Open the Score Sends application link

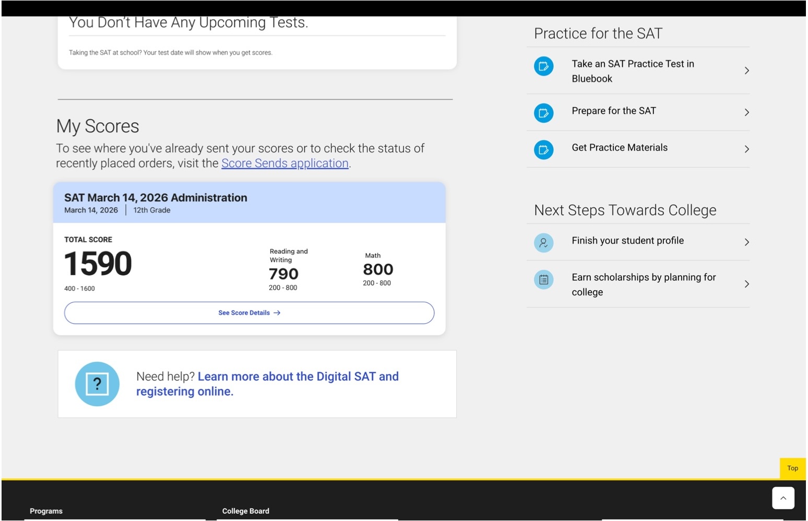(x=285, y=163)
